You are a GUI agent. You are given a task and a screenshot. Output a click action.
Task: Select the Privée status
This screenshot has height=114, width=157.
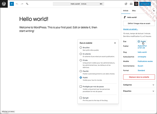pyautogui.click(x=81, y=60)
